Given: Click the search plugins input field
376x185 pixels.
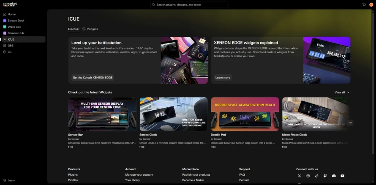Looking at the screenshot, I should tap(189, 5).
